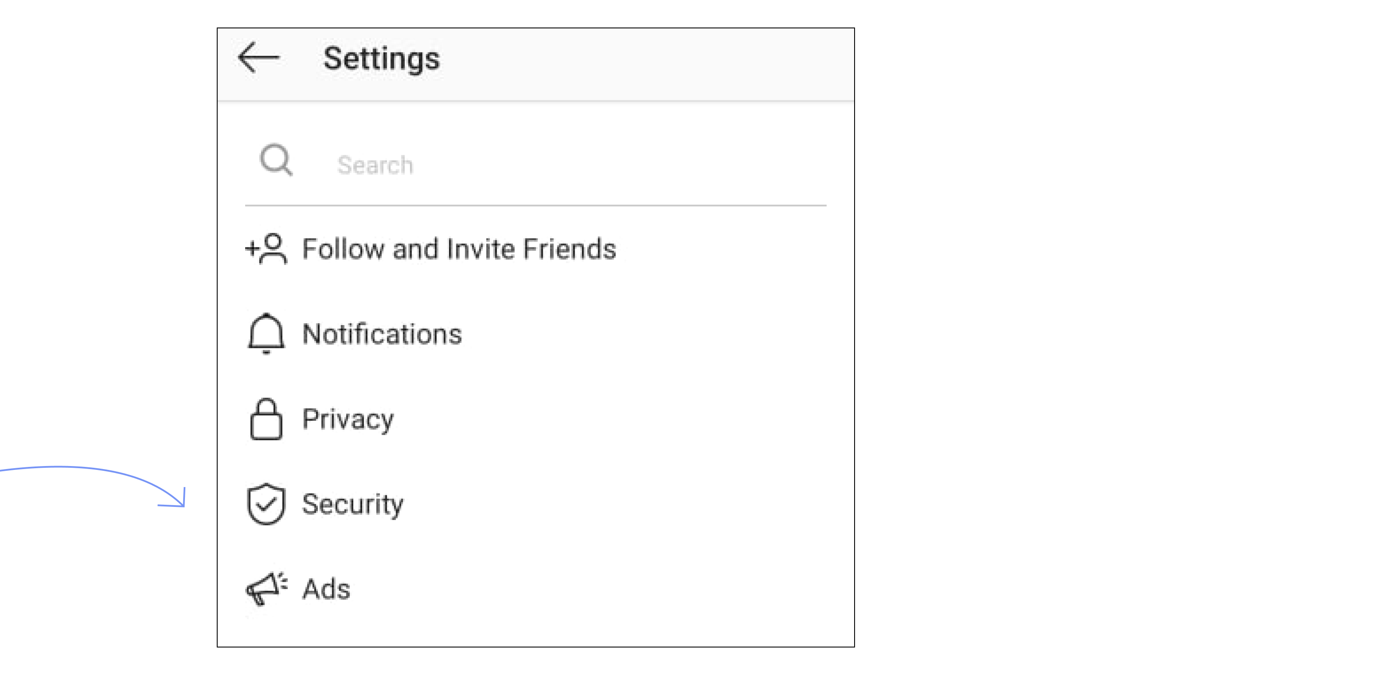Open the Privacy settings

[535, 419]
